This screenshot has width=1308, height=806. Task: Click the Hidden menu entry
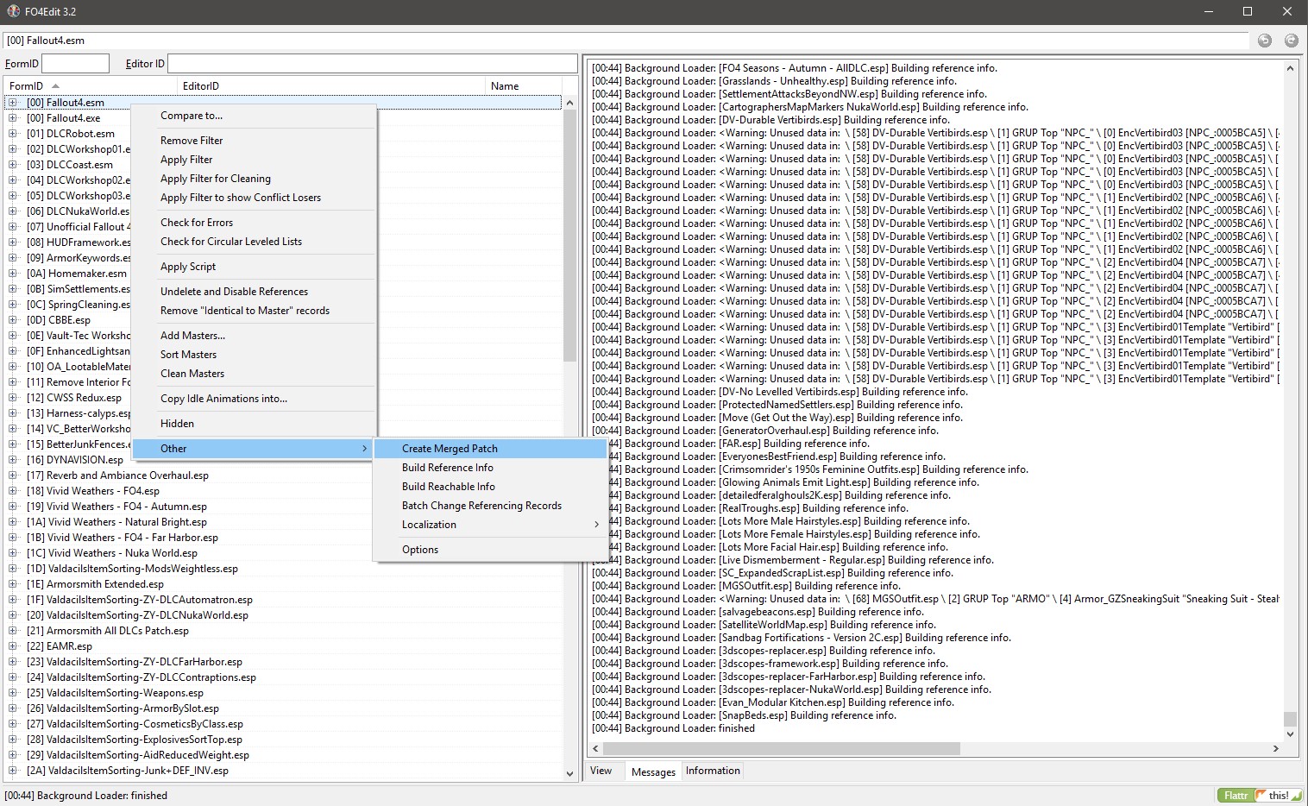pyautogui.click(x=254, y=424)
